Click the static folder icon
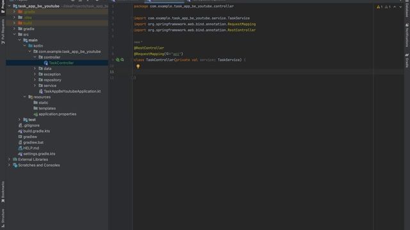The width and height of the screenshot is (410, 230). tap(36, 103)
